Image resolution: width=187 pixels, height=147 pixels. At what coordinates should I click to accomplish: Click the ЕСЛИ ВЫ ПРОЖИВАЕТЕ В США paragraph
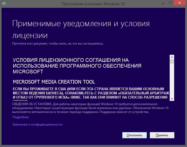click(x=91, y=94)
